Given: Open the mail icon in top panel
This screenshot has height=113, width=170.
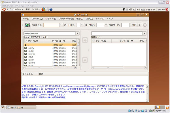Looking at the screenshot, I should click(47, 9).
